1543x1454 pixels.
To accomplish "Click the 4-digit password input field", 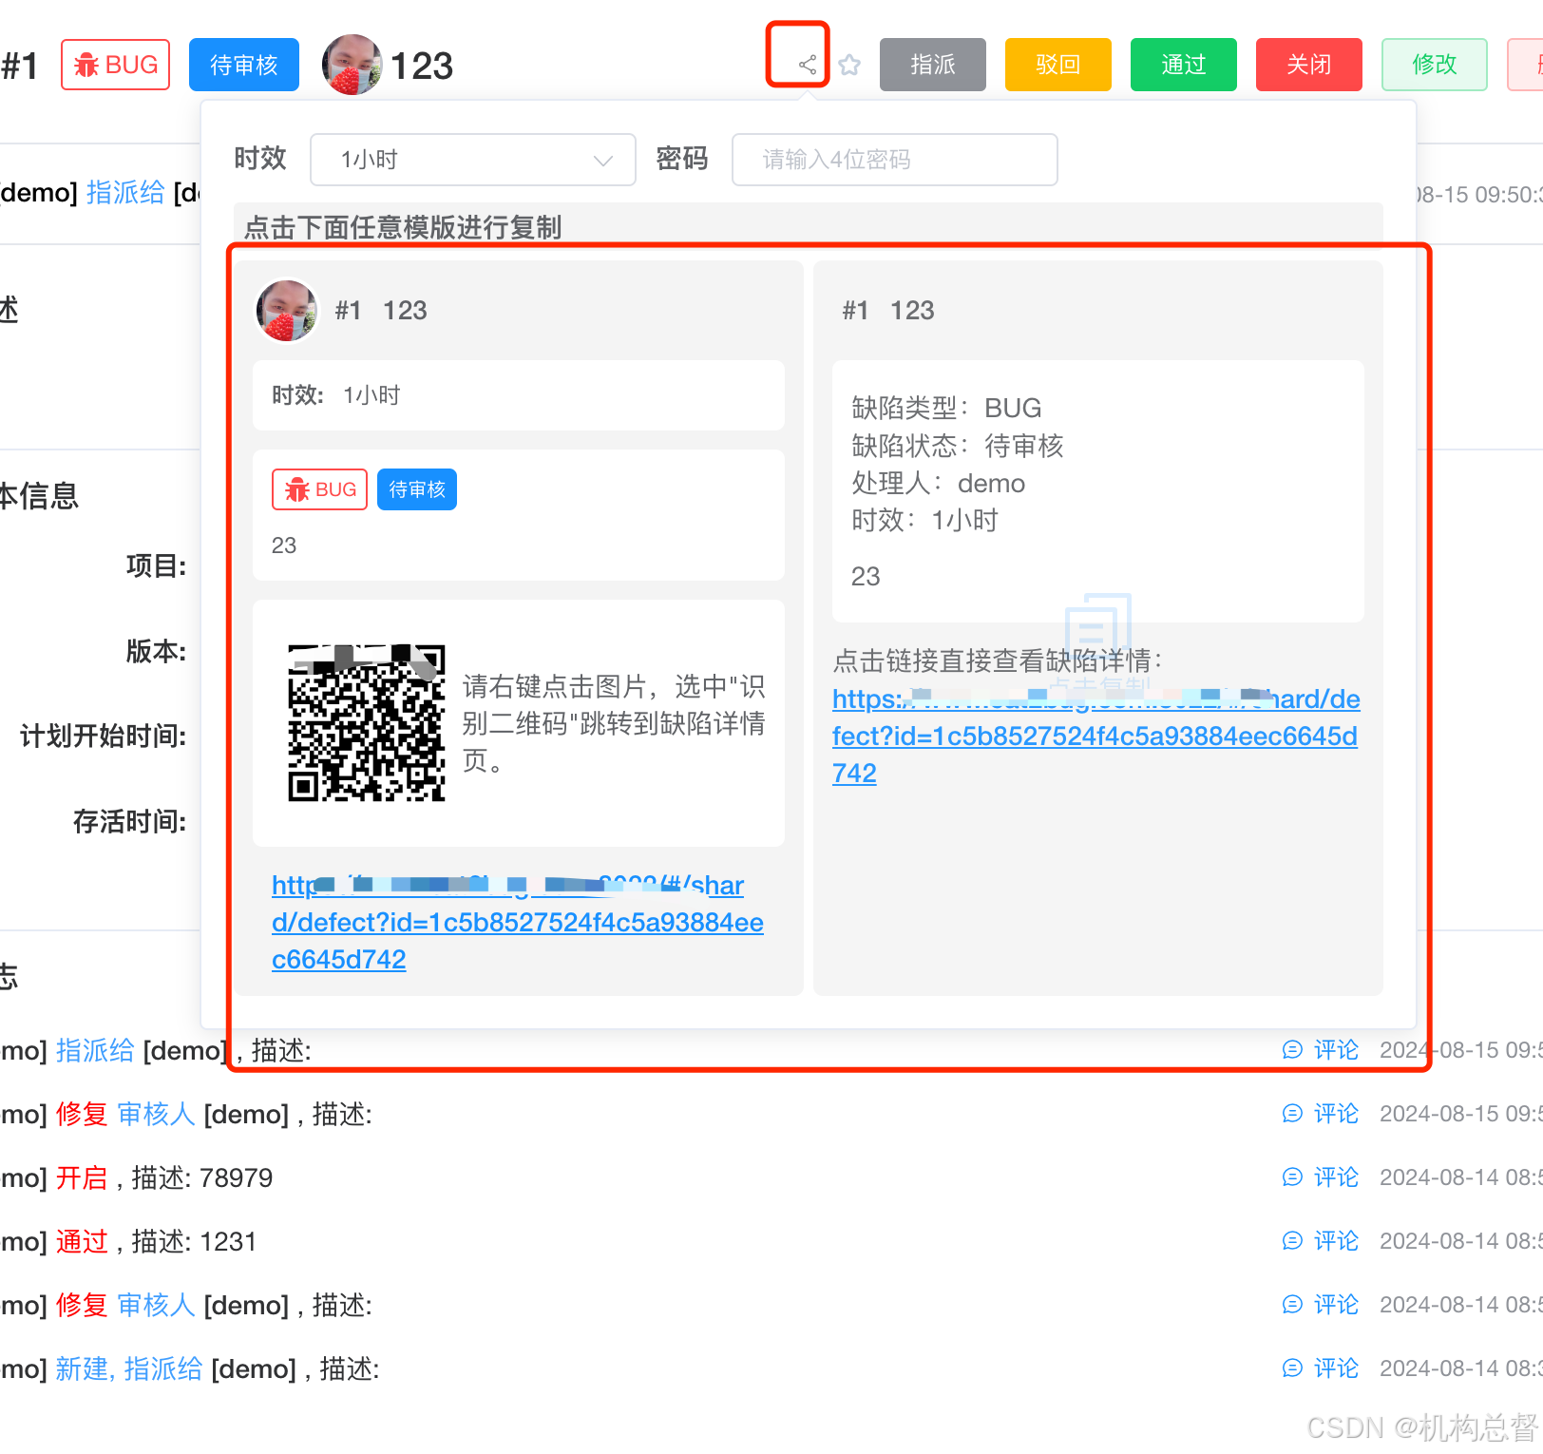I will (893, 160).
